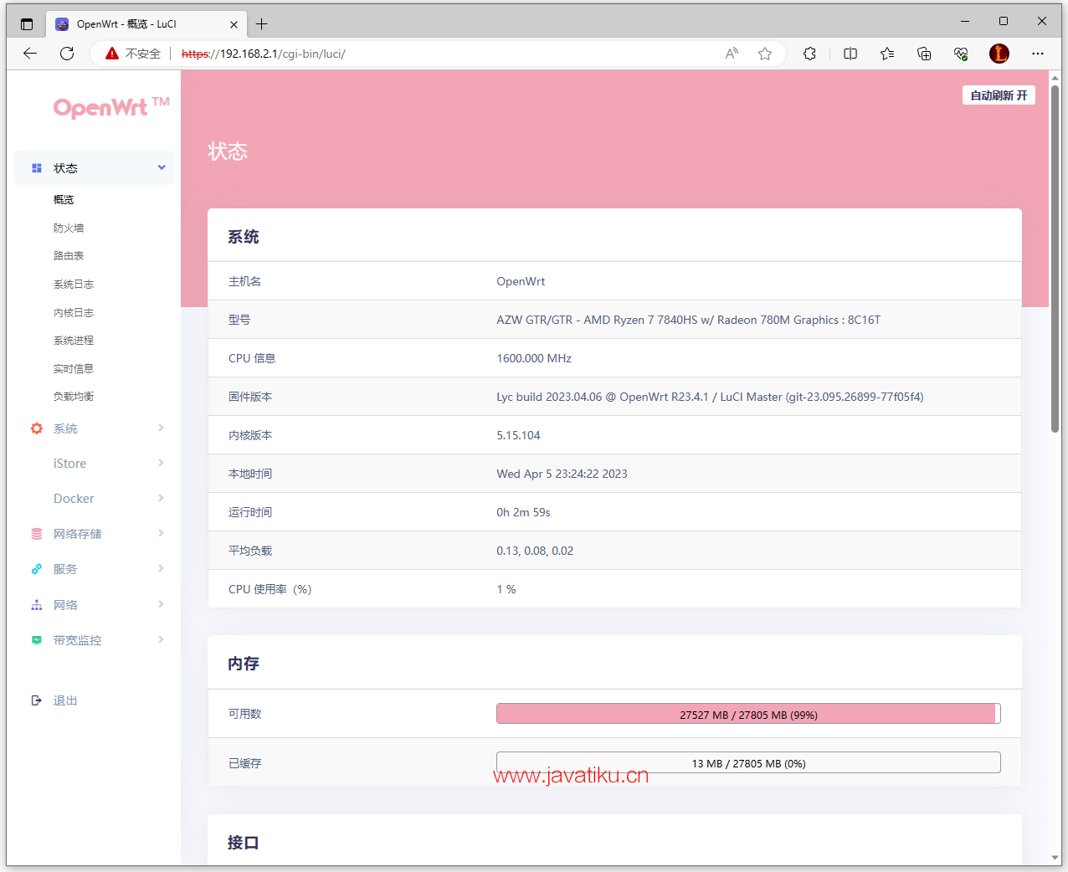
Task: Click the 系统 gear icon
Action: click(37, 428)
